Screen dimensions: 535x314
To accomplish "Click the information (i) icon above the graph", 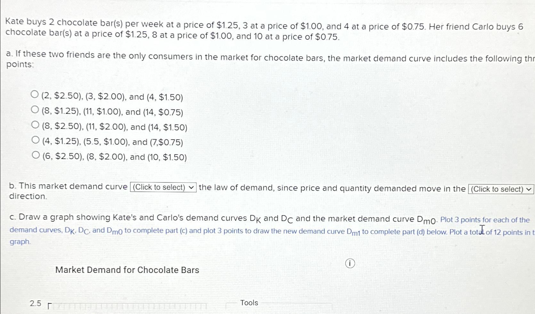I will click(350, 263).
